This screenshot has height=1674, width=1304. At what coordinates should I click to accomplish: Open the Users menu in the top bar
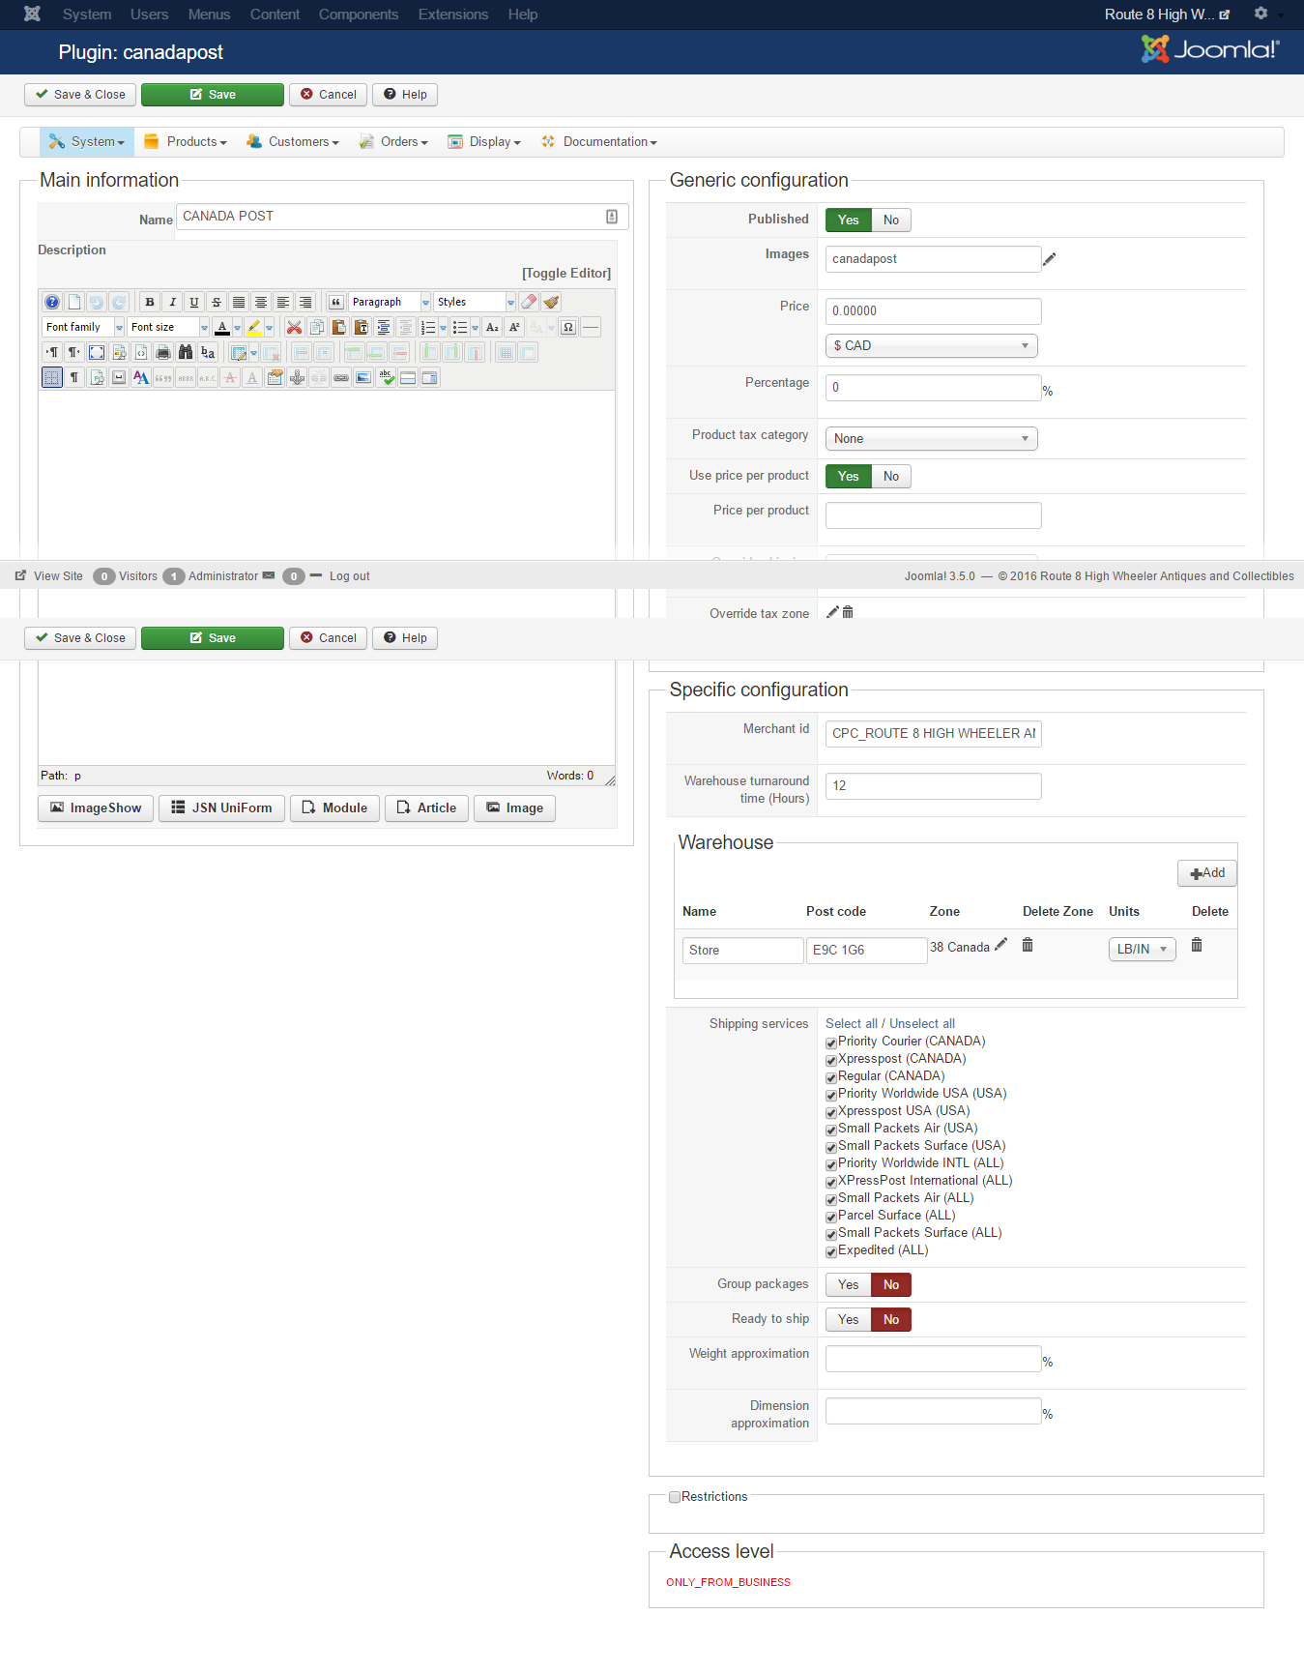150,15
